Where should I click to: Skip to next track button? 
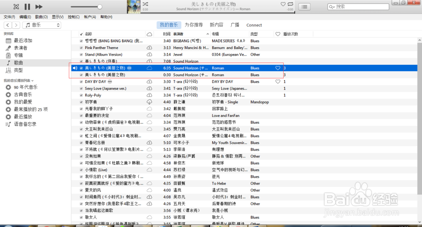tap(39, 7)
